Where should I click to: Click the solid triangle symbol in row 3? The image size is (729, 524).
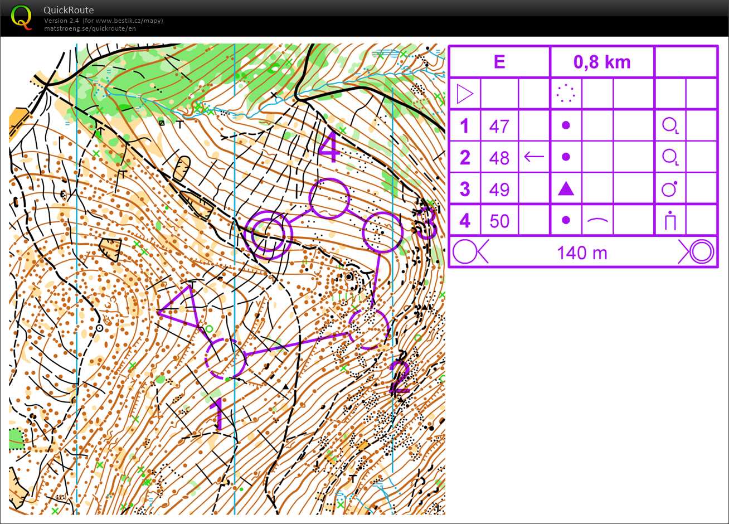coord(566,189)
